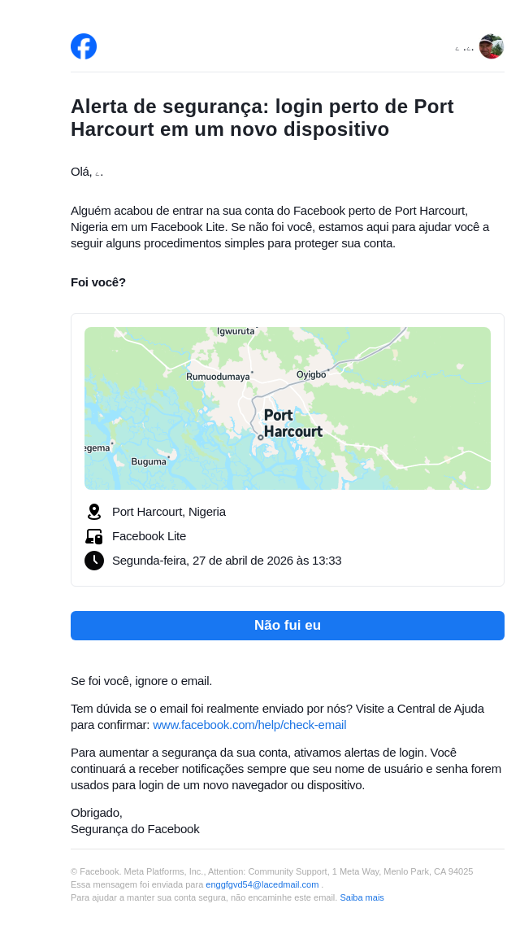Image resolution: width=507 pixels, height=943 pixels.
Task: Click the Igwuruta label on the map
Action: [x=236, y=331]
